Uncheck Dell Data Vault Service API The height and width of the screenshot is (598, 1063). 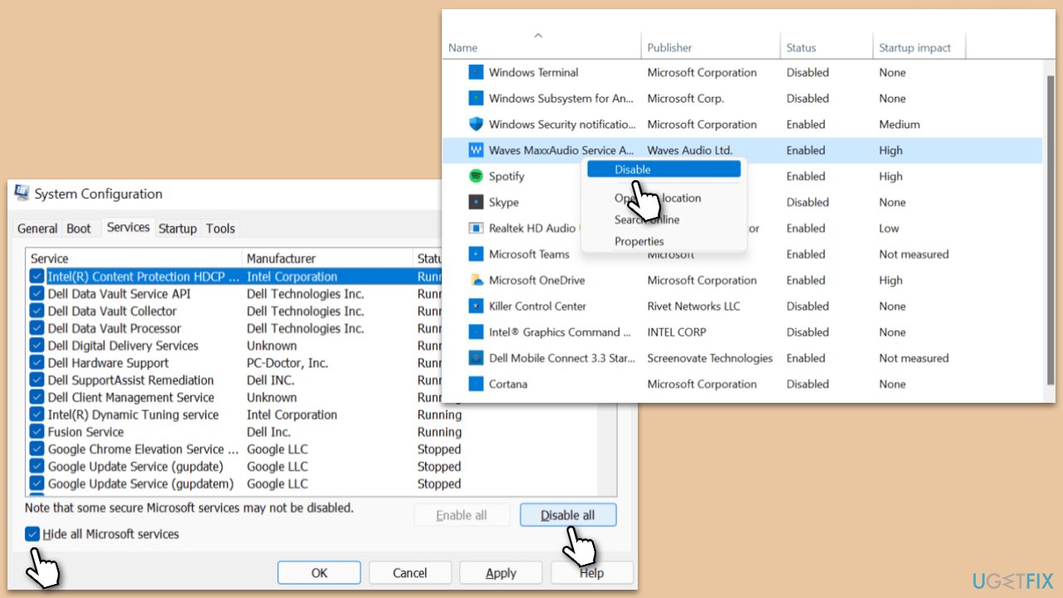point(37,294)
